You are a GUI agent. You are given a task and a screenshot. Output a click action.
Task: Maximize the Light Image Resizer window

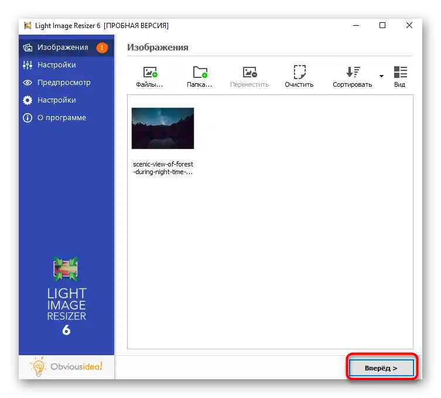[382, 25]
